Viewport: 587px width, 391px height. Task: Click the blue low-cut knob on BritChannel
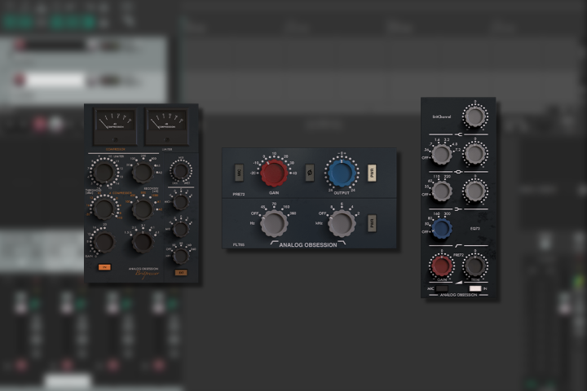pos(441,229)
